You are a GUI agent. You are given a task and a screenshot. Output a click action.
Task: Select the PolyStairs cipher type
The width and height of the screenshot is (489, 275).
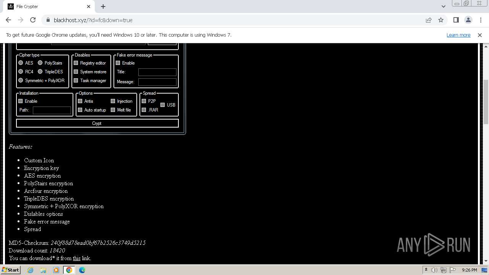click(40, 63)
